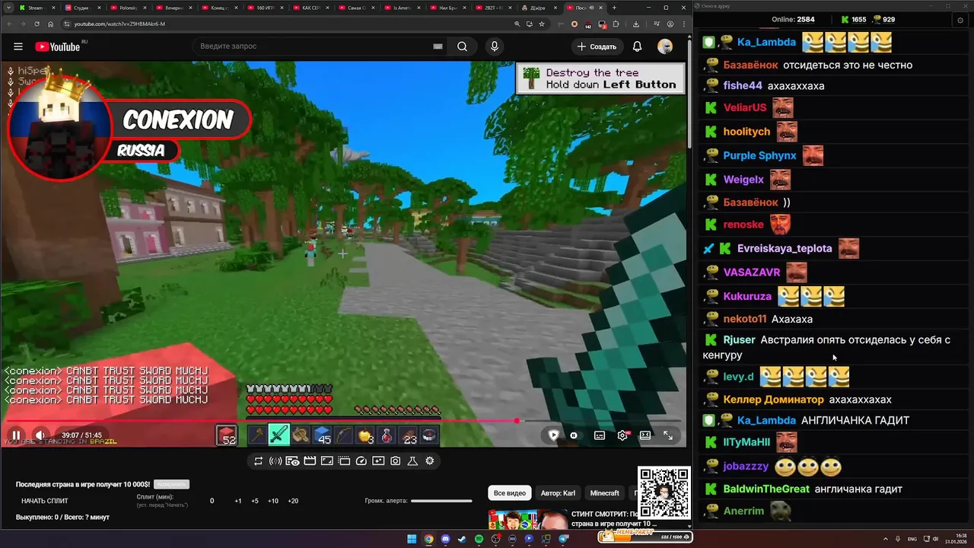974x548 pixels.
Task: Click the chat popout icon top right
Action: point(960,20)
